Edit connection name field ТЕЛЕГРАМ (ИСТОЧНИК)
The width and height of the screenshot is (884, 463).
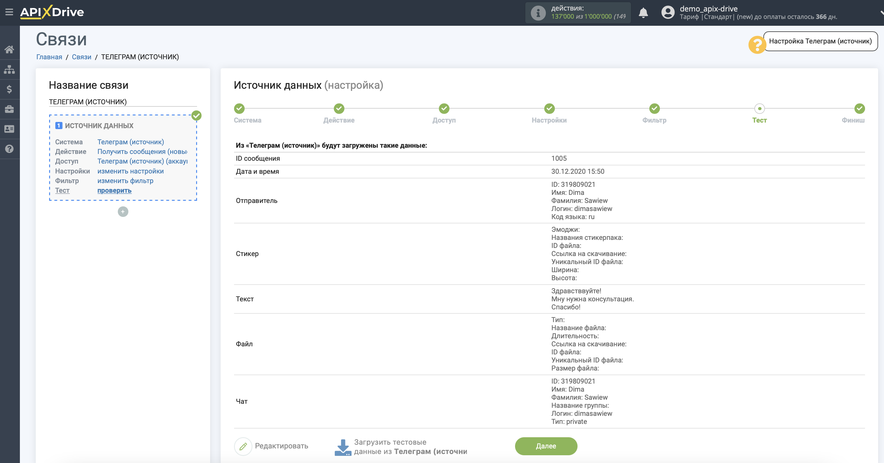(x=123, y=102)
